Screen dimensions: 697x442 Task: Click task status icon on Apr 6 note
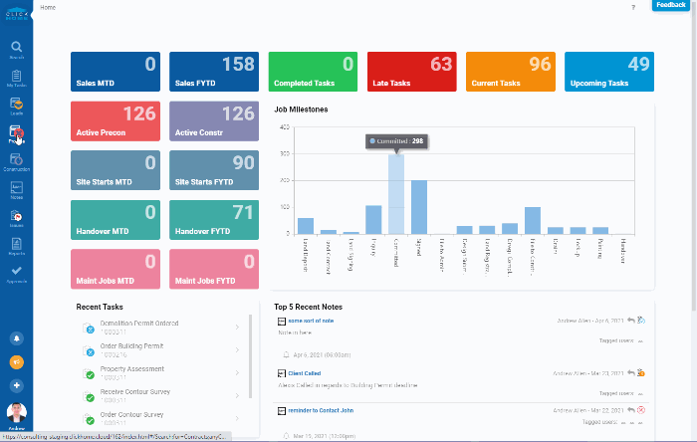pos(641,320)
